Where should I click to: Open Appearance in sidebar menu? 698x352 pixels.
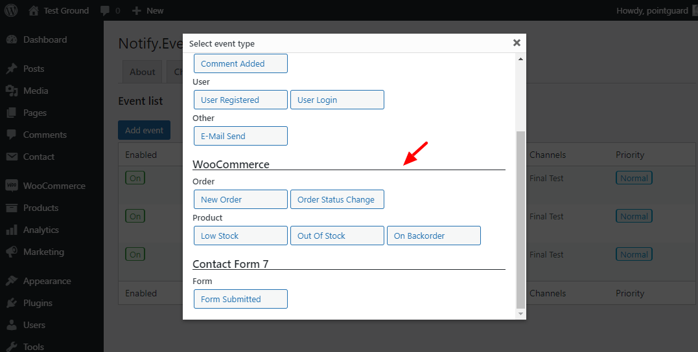pos(47,281)
